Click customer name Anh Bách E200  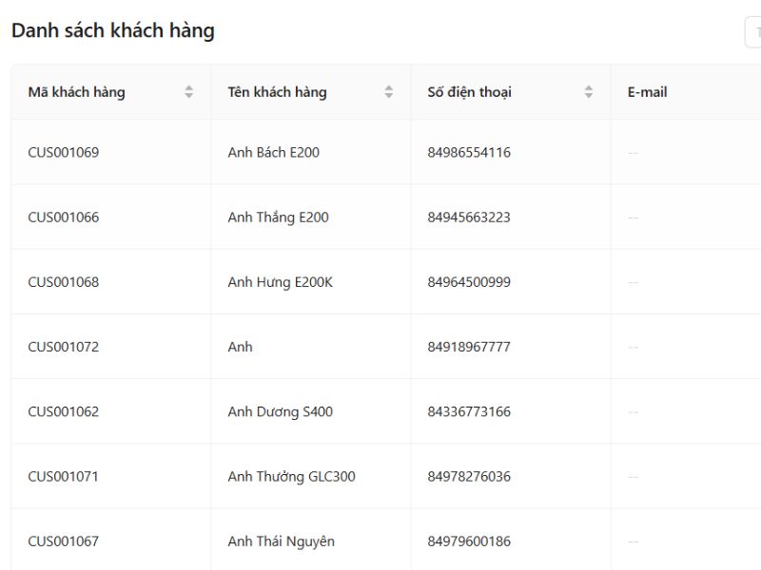(274, 151)
